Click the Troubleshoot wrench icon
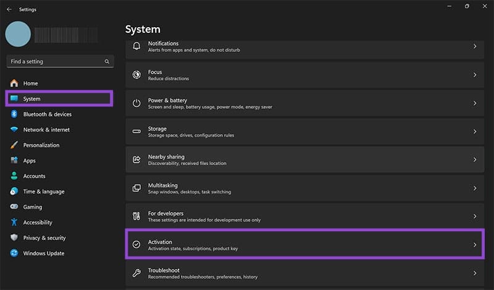The image size is (494, 290). (136, 273)
